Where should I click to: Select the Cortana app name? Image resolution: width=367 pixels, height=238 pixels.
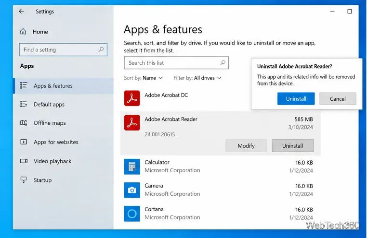[x=154, y=209]
